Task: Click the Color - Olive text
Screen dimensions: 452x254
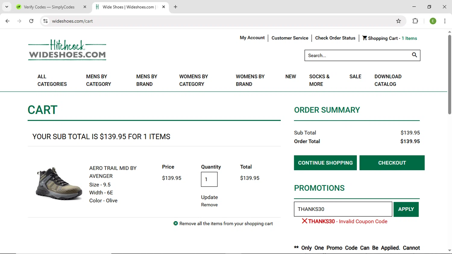Action: point(103,200)
